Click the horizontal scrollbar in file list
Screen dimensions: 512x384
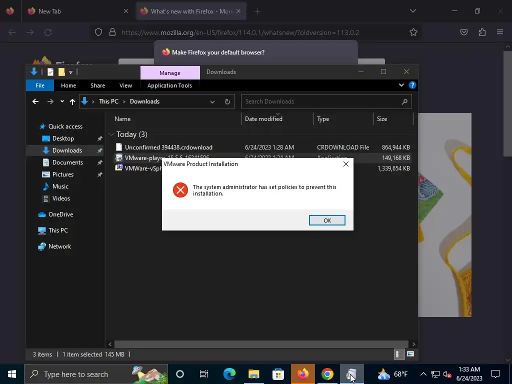[261, 344]
